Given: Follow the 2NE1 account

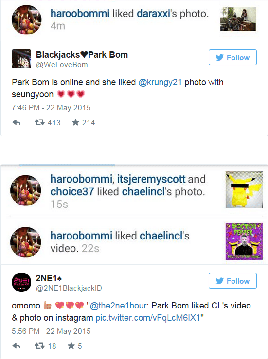Looking at the screenshot, I should coord(232,280).
